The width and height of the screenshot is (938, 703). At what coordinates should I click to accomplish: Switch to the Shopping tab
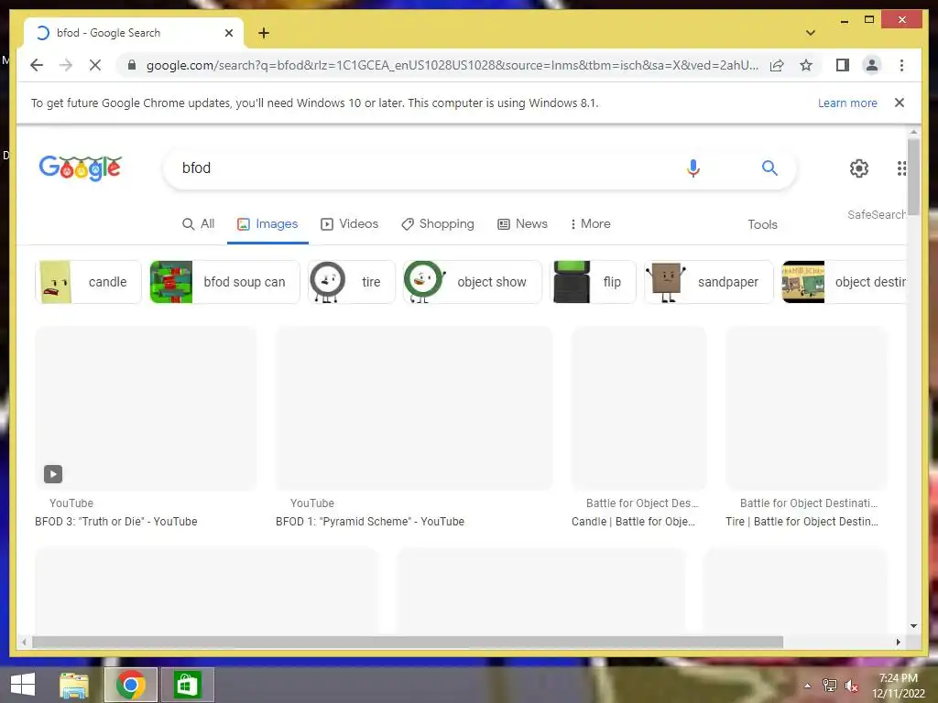point(437,224)
